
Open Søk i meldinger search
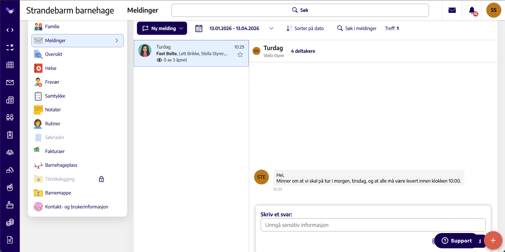tap(357, 28)
